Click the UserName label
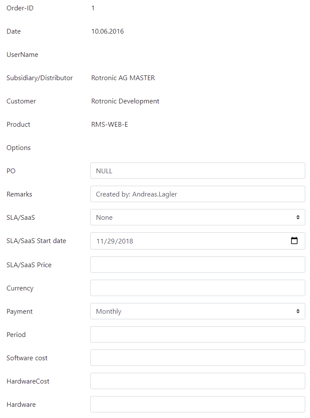310x418 pixels. [22, 55]
